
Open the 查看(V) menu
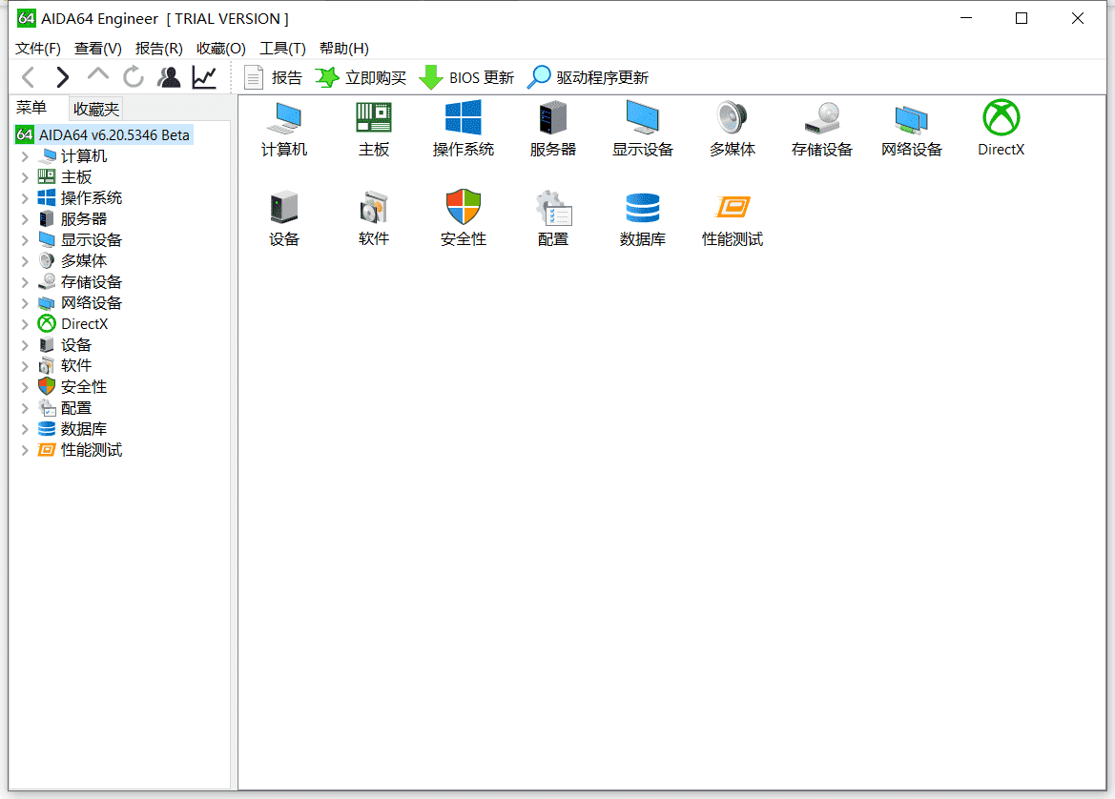click(x=98, y=49)
